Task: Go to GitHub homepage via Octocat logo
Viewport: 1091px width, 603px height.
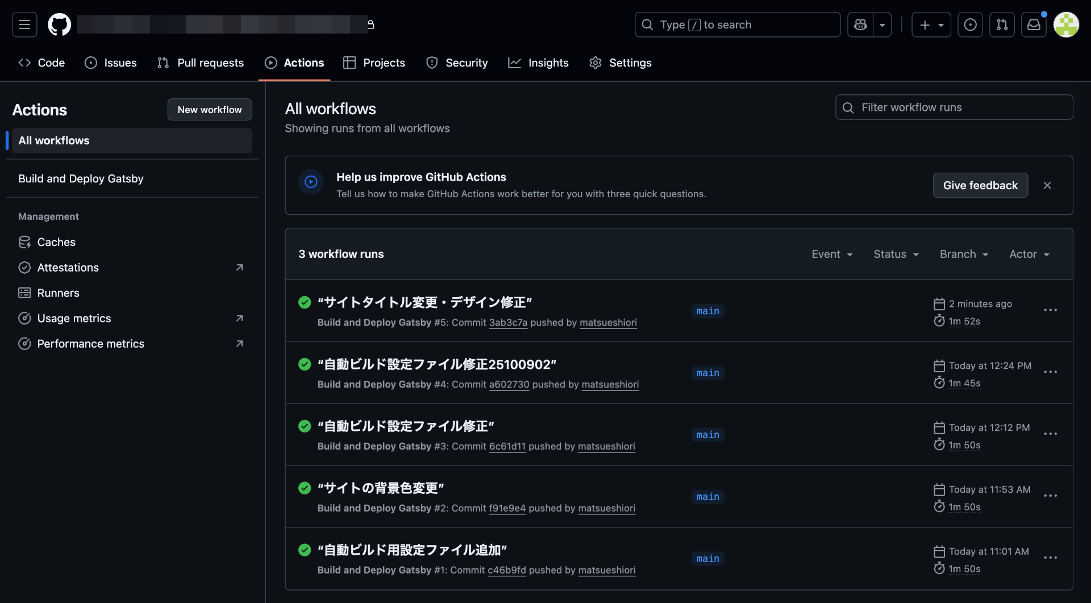Action: pyautogui.click(x=59, y=24)
